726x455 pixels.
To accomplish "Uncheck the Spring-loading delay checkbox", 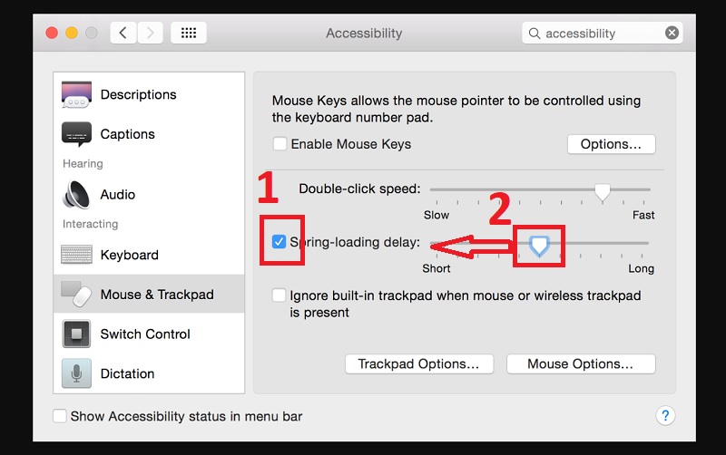I will pos(280,242).
